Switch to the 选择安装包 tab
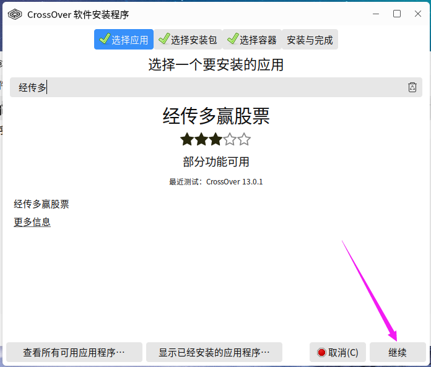This screenshot has width=431, height=367. 188,40
